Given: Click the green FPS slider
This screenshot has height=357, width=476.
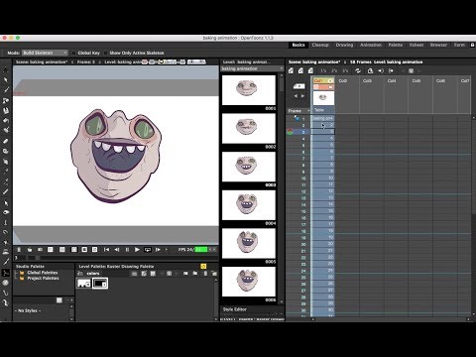Looking at the screenshot, I should (201, 250).
